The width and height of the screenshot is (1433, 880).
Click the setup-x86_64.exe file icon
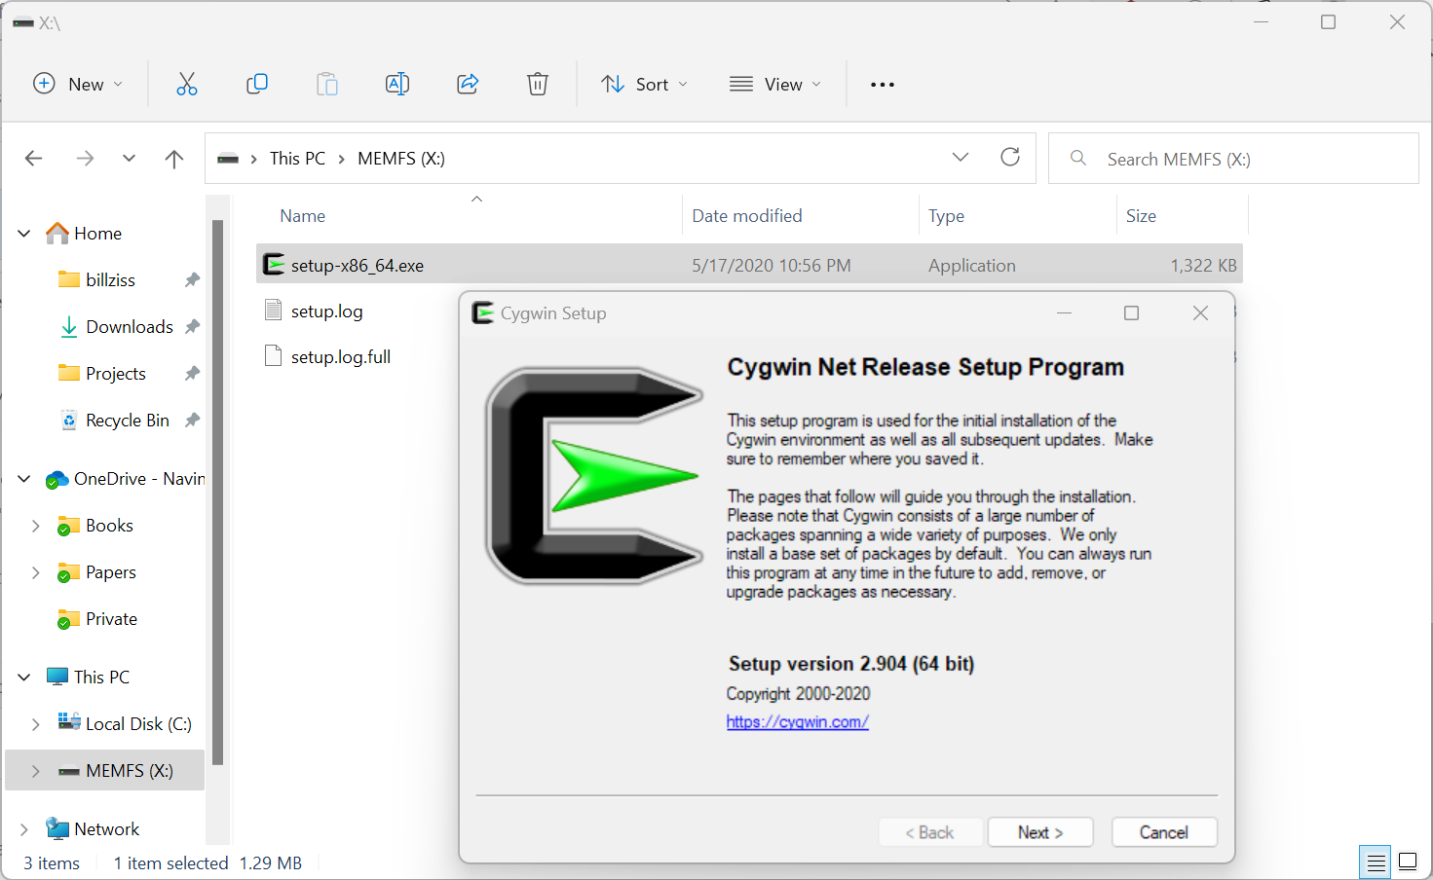click(275, 265)
